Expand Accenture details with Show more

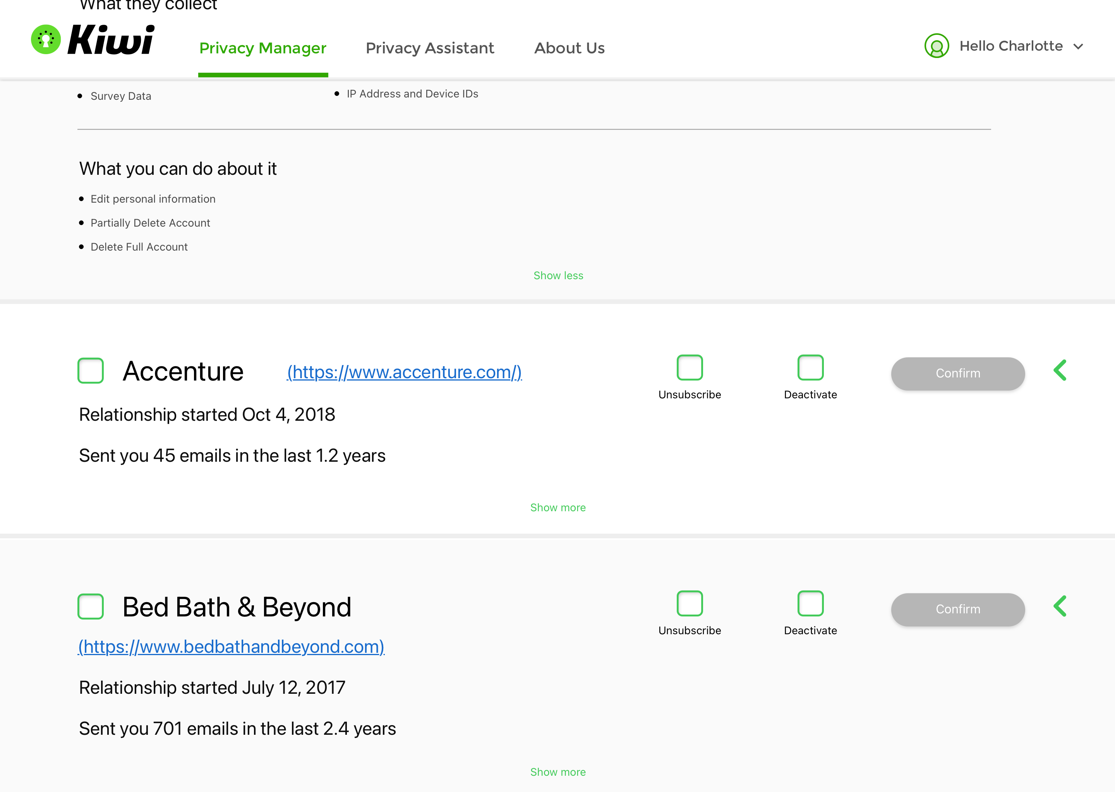point(557,508)
